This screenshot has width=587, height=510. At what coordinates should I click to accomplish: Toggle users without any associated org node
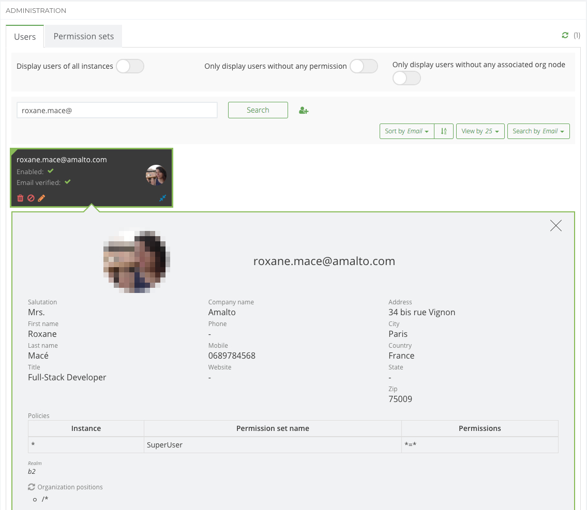[407, 78]
